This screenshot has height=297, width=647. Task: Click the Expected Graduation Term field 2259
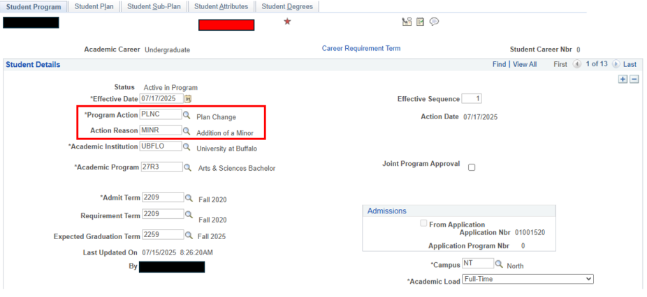[x=163, y=235]
